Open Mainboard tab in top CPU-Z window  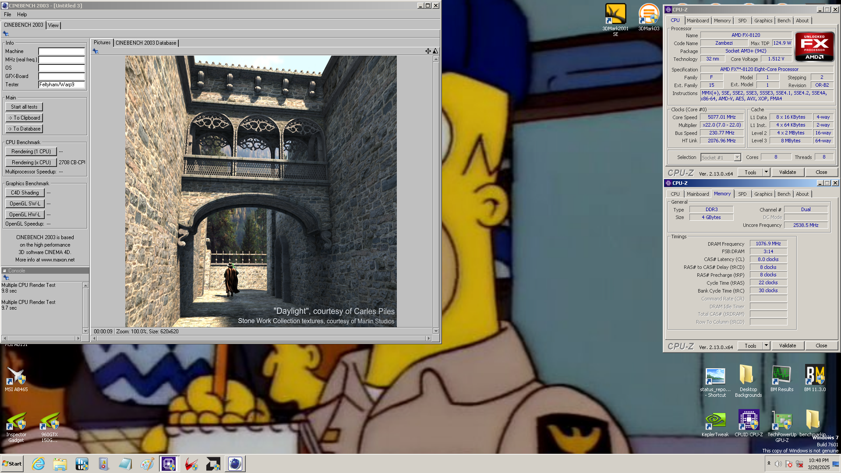tap(698, 21)
